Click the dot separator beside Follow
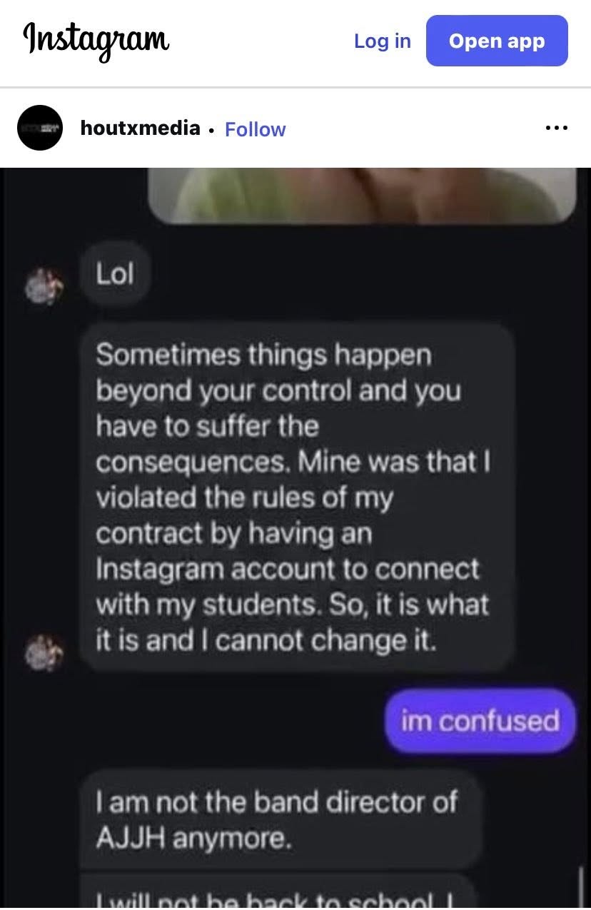 [x=212, y=130]
